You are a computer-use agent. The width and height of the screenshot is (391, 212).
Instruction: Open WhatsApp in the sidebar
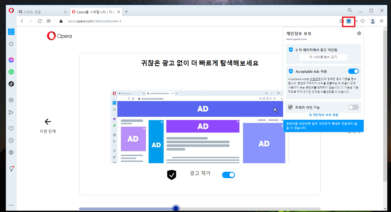[11, 72]
